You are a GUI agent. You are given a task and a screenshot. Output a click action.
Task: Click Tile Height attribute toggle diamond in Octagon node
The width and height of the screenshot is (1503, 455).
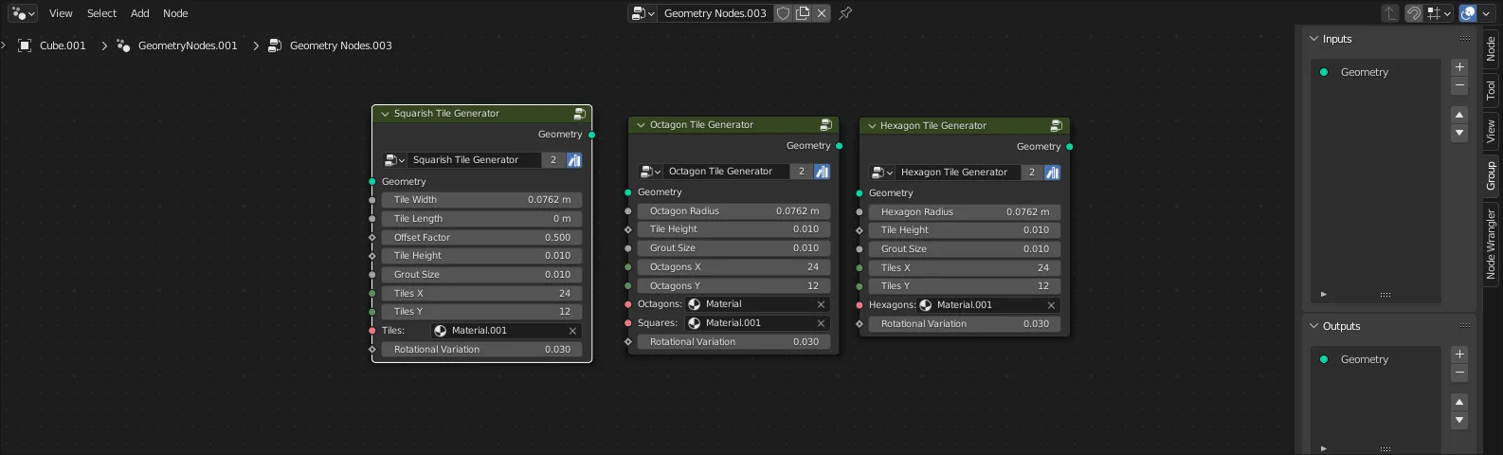(627, 229)
